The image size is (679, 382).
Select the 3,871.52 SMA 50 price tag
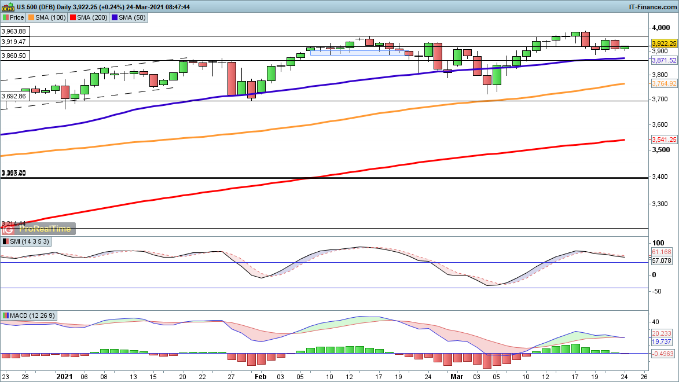663,60
